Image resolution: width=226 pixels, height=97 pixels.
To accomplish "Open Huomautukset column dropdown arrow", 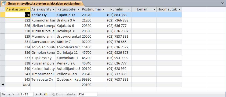I will point(180,9).
